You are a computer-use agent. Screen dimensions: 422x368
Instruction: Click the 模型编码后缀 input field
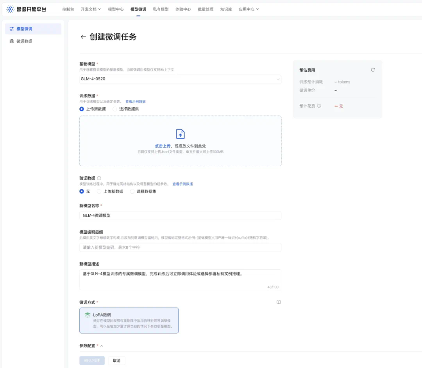coord(180,247)
